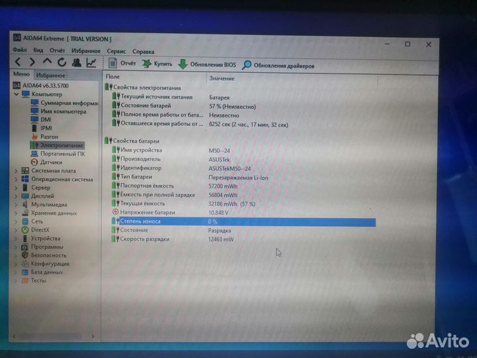Open the graph chart icon in toolbar
The image size is (477, 358).
pyautogui.click(x=91, y=63)
